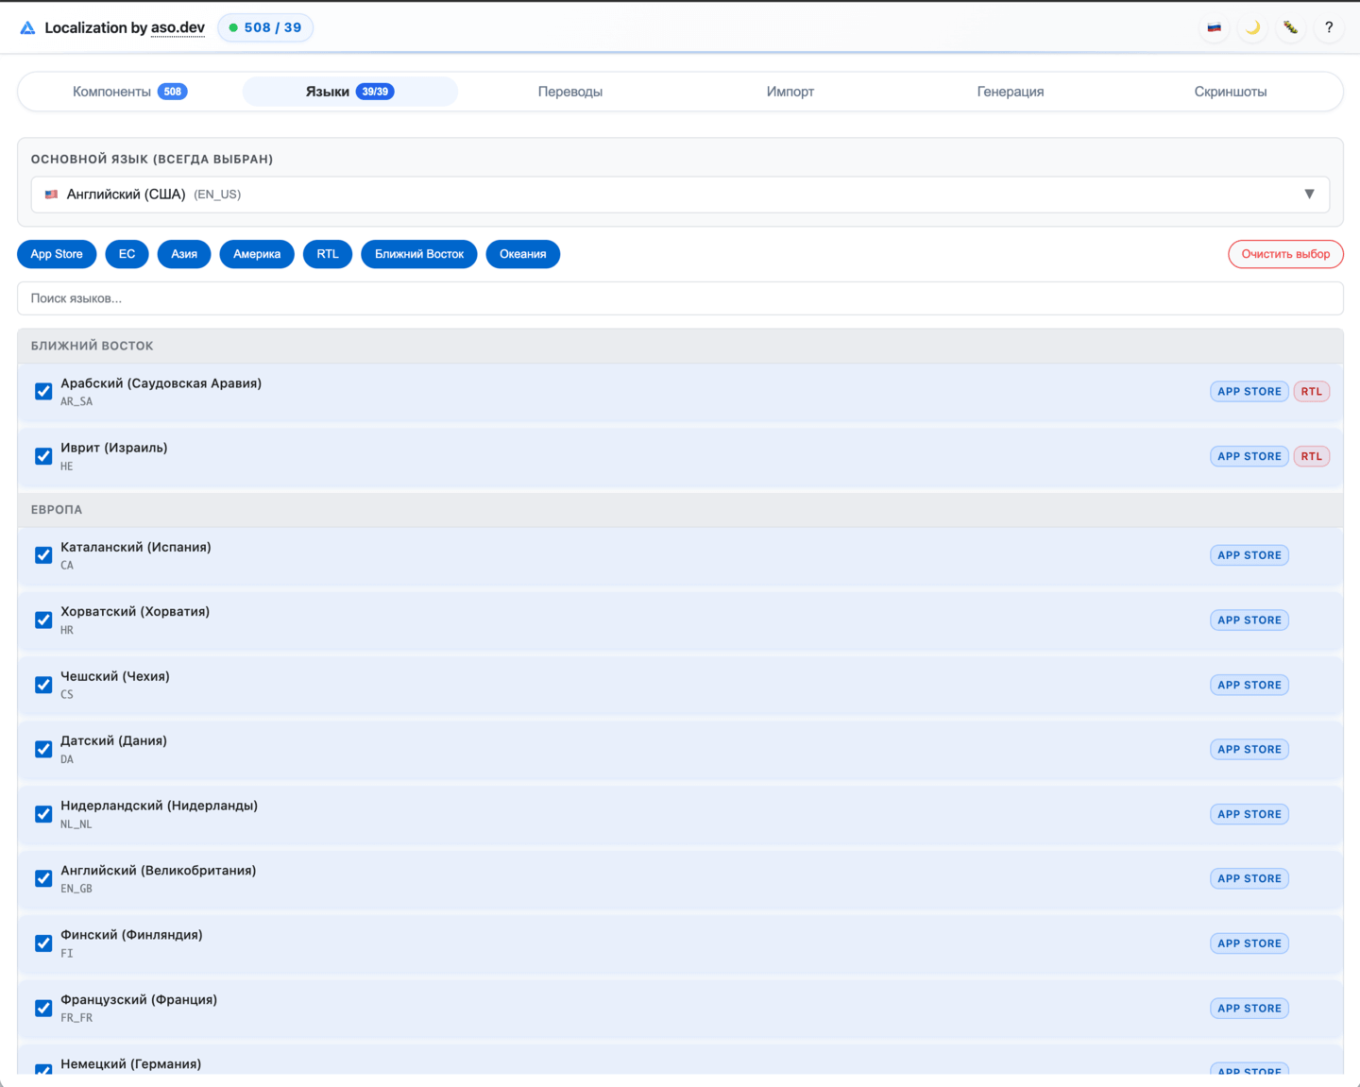Expand the primary language dropdown arrow
1360x1087 pixels.
1309,195
